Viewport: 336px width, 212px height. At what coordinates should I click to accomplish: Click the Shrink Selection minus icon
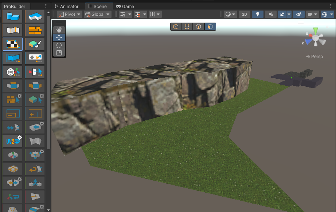(13, 113)
